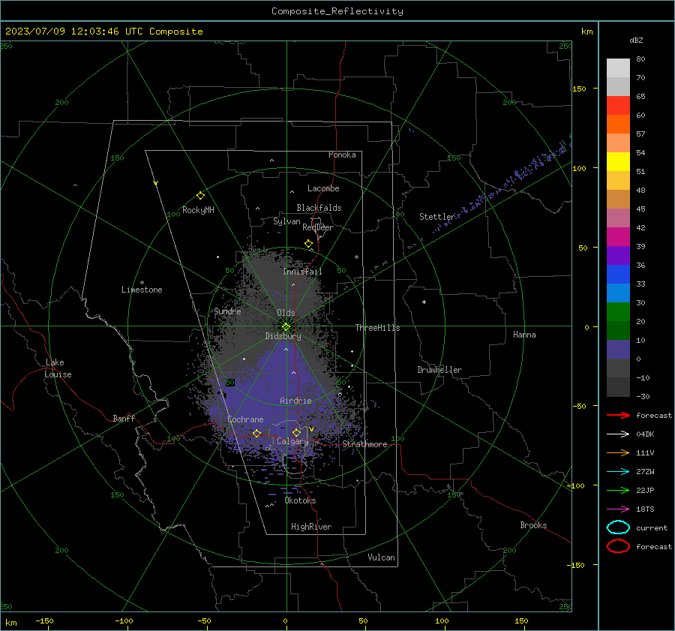The width and height of the screenshot is (675, 631).
Task: Click the forecast label beside red arrow
Action: coord(654,415)
